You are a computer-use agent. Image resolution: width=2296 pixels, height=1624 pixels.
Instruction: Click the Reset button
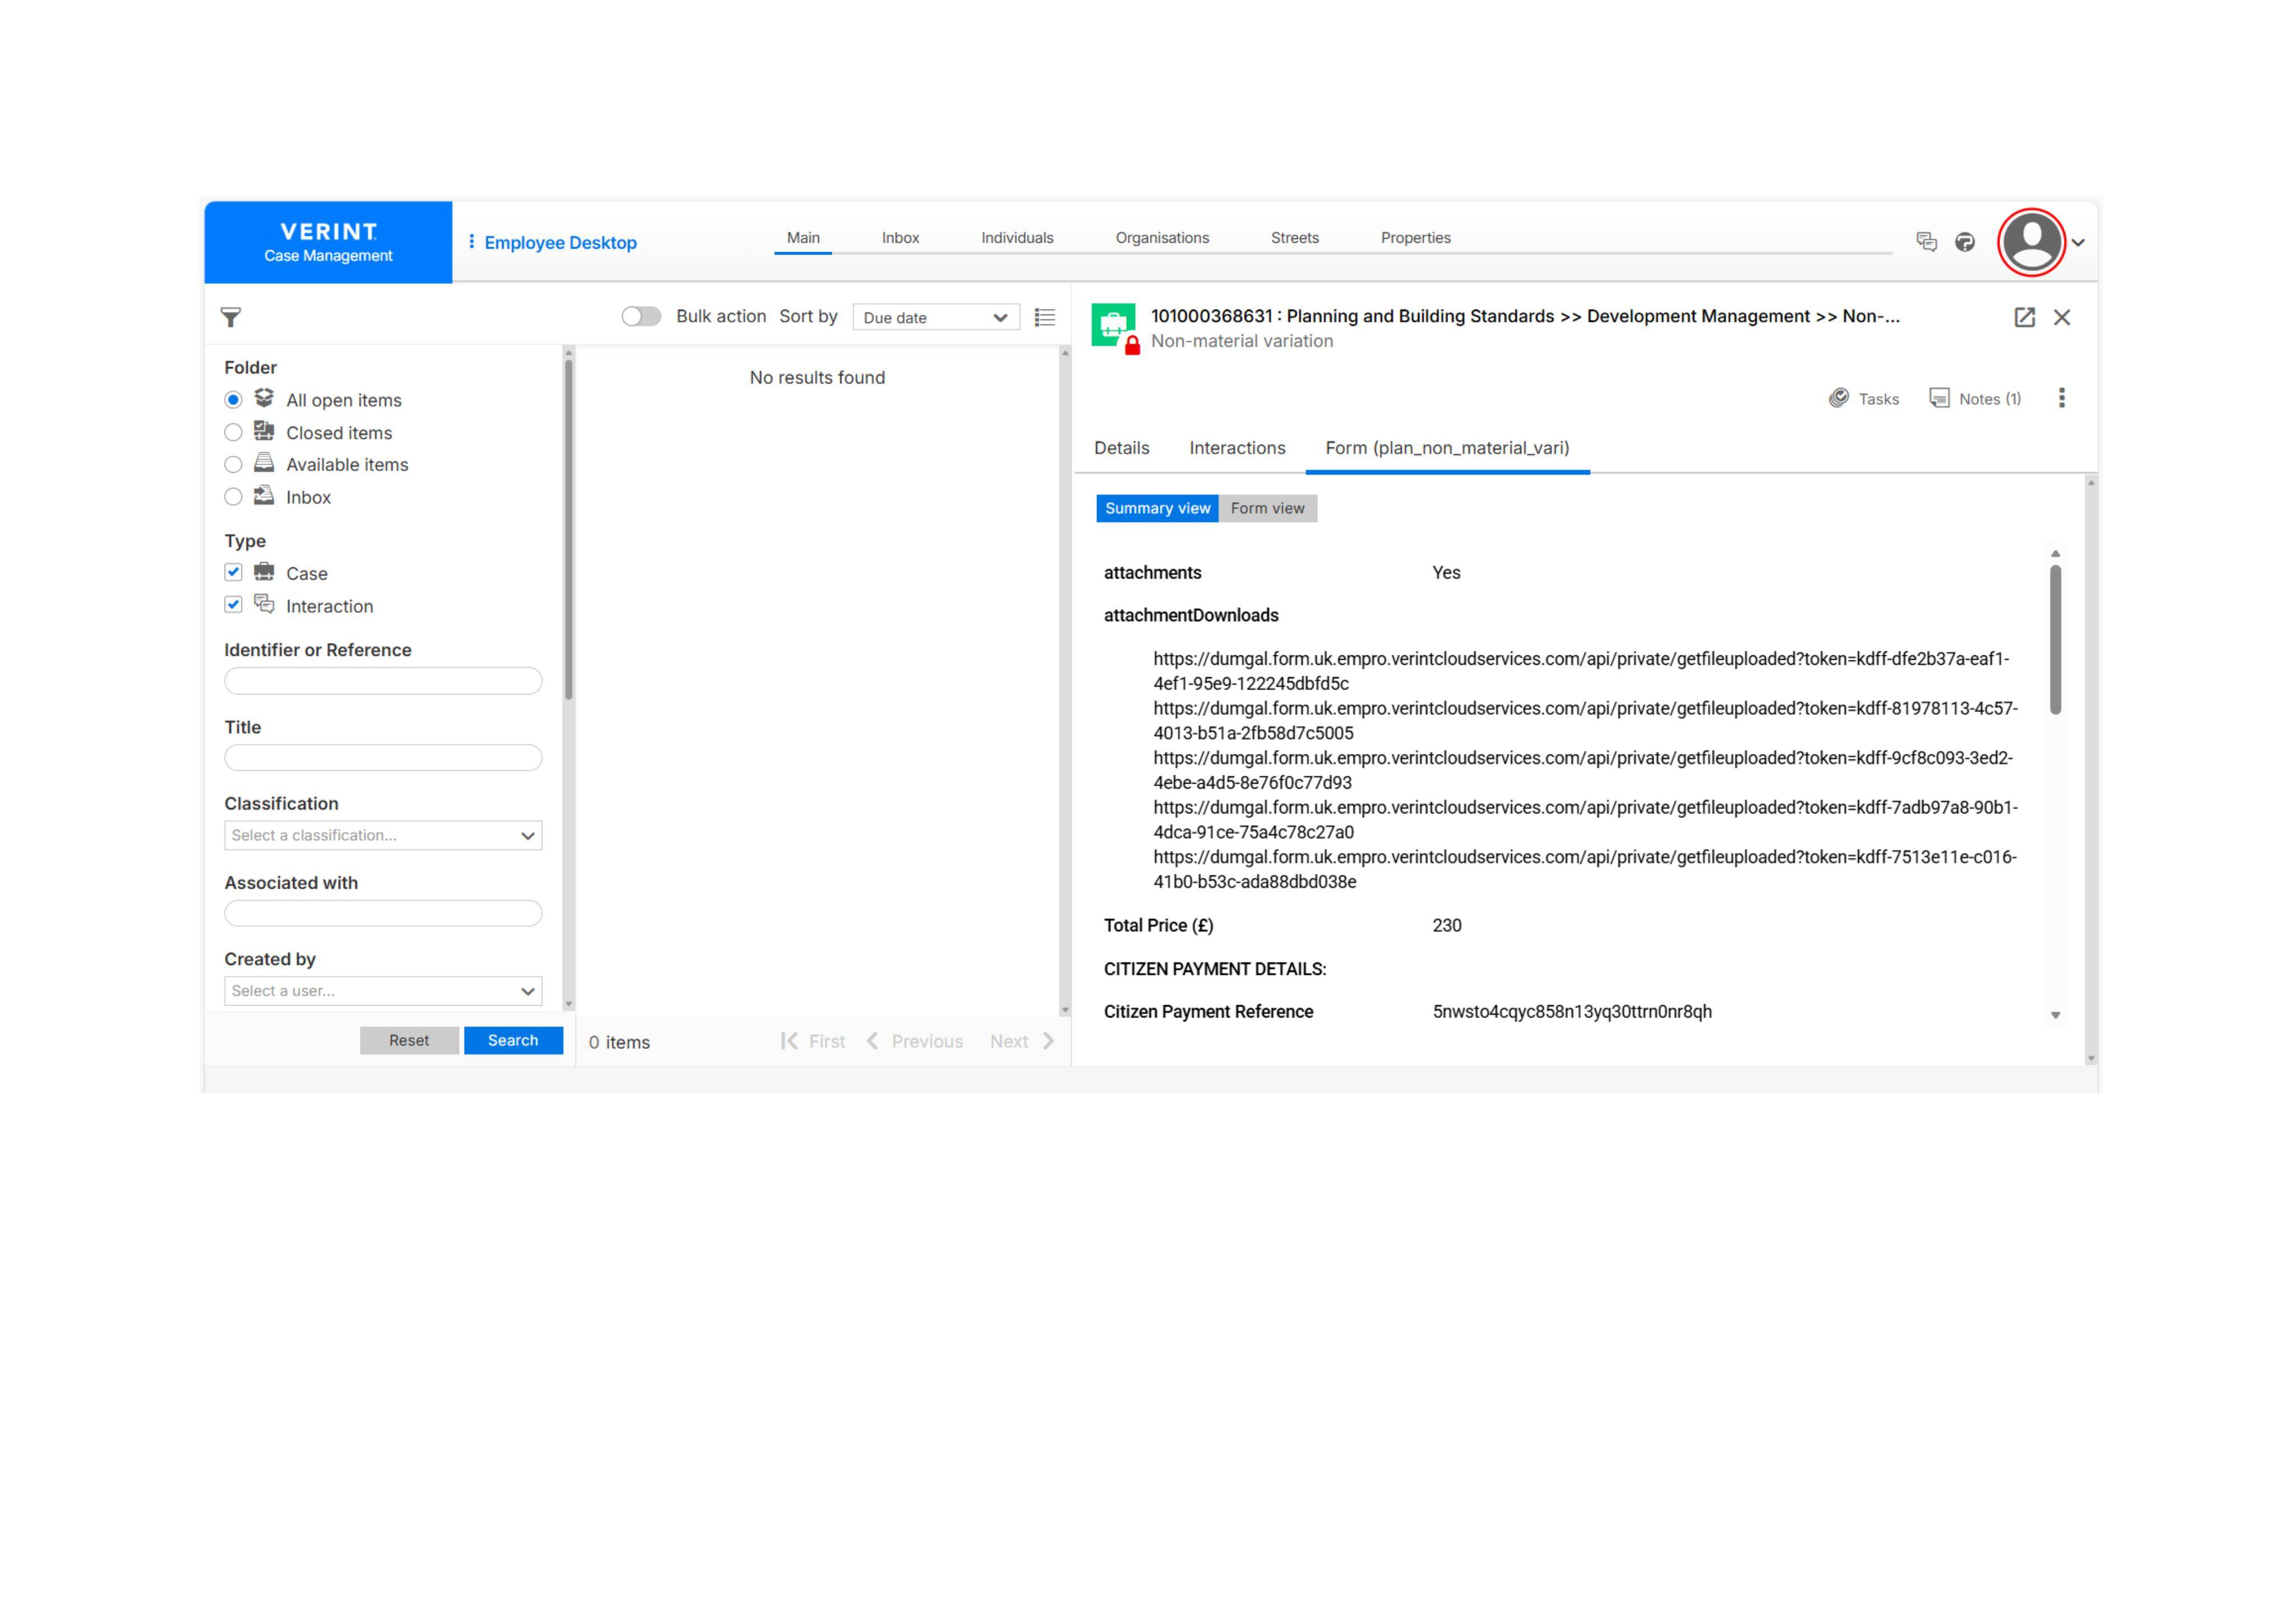point(409,1040)
